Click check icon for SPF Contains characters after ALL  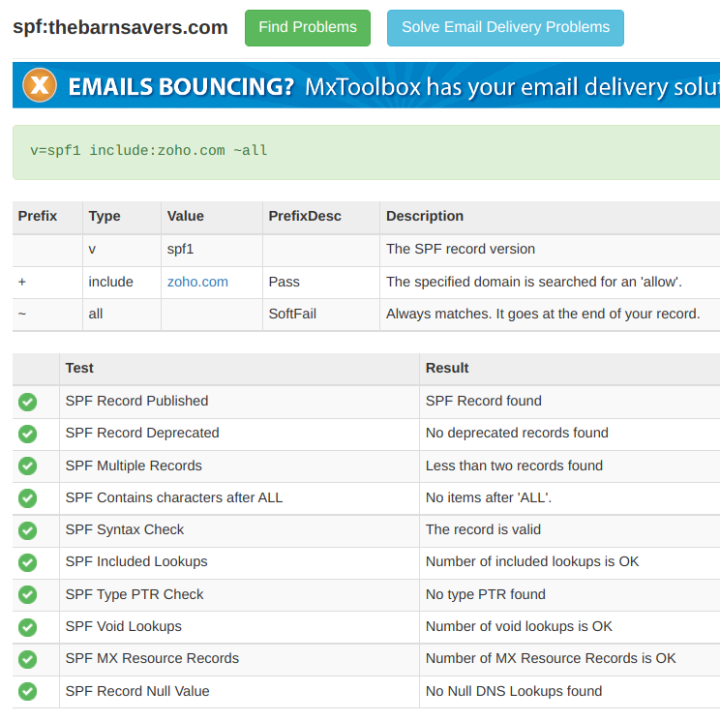tap(28, 498)
